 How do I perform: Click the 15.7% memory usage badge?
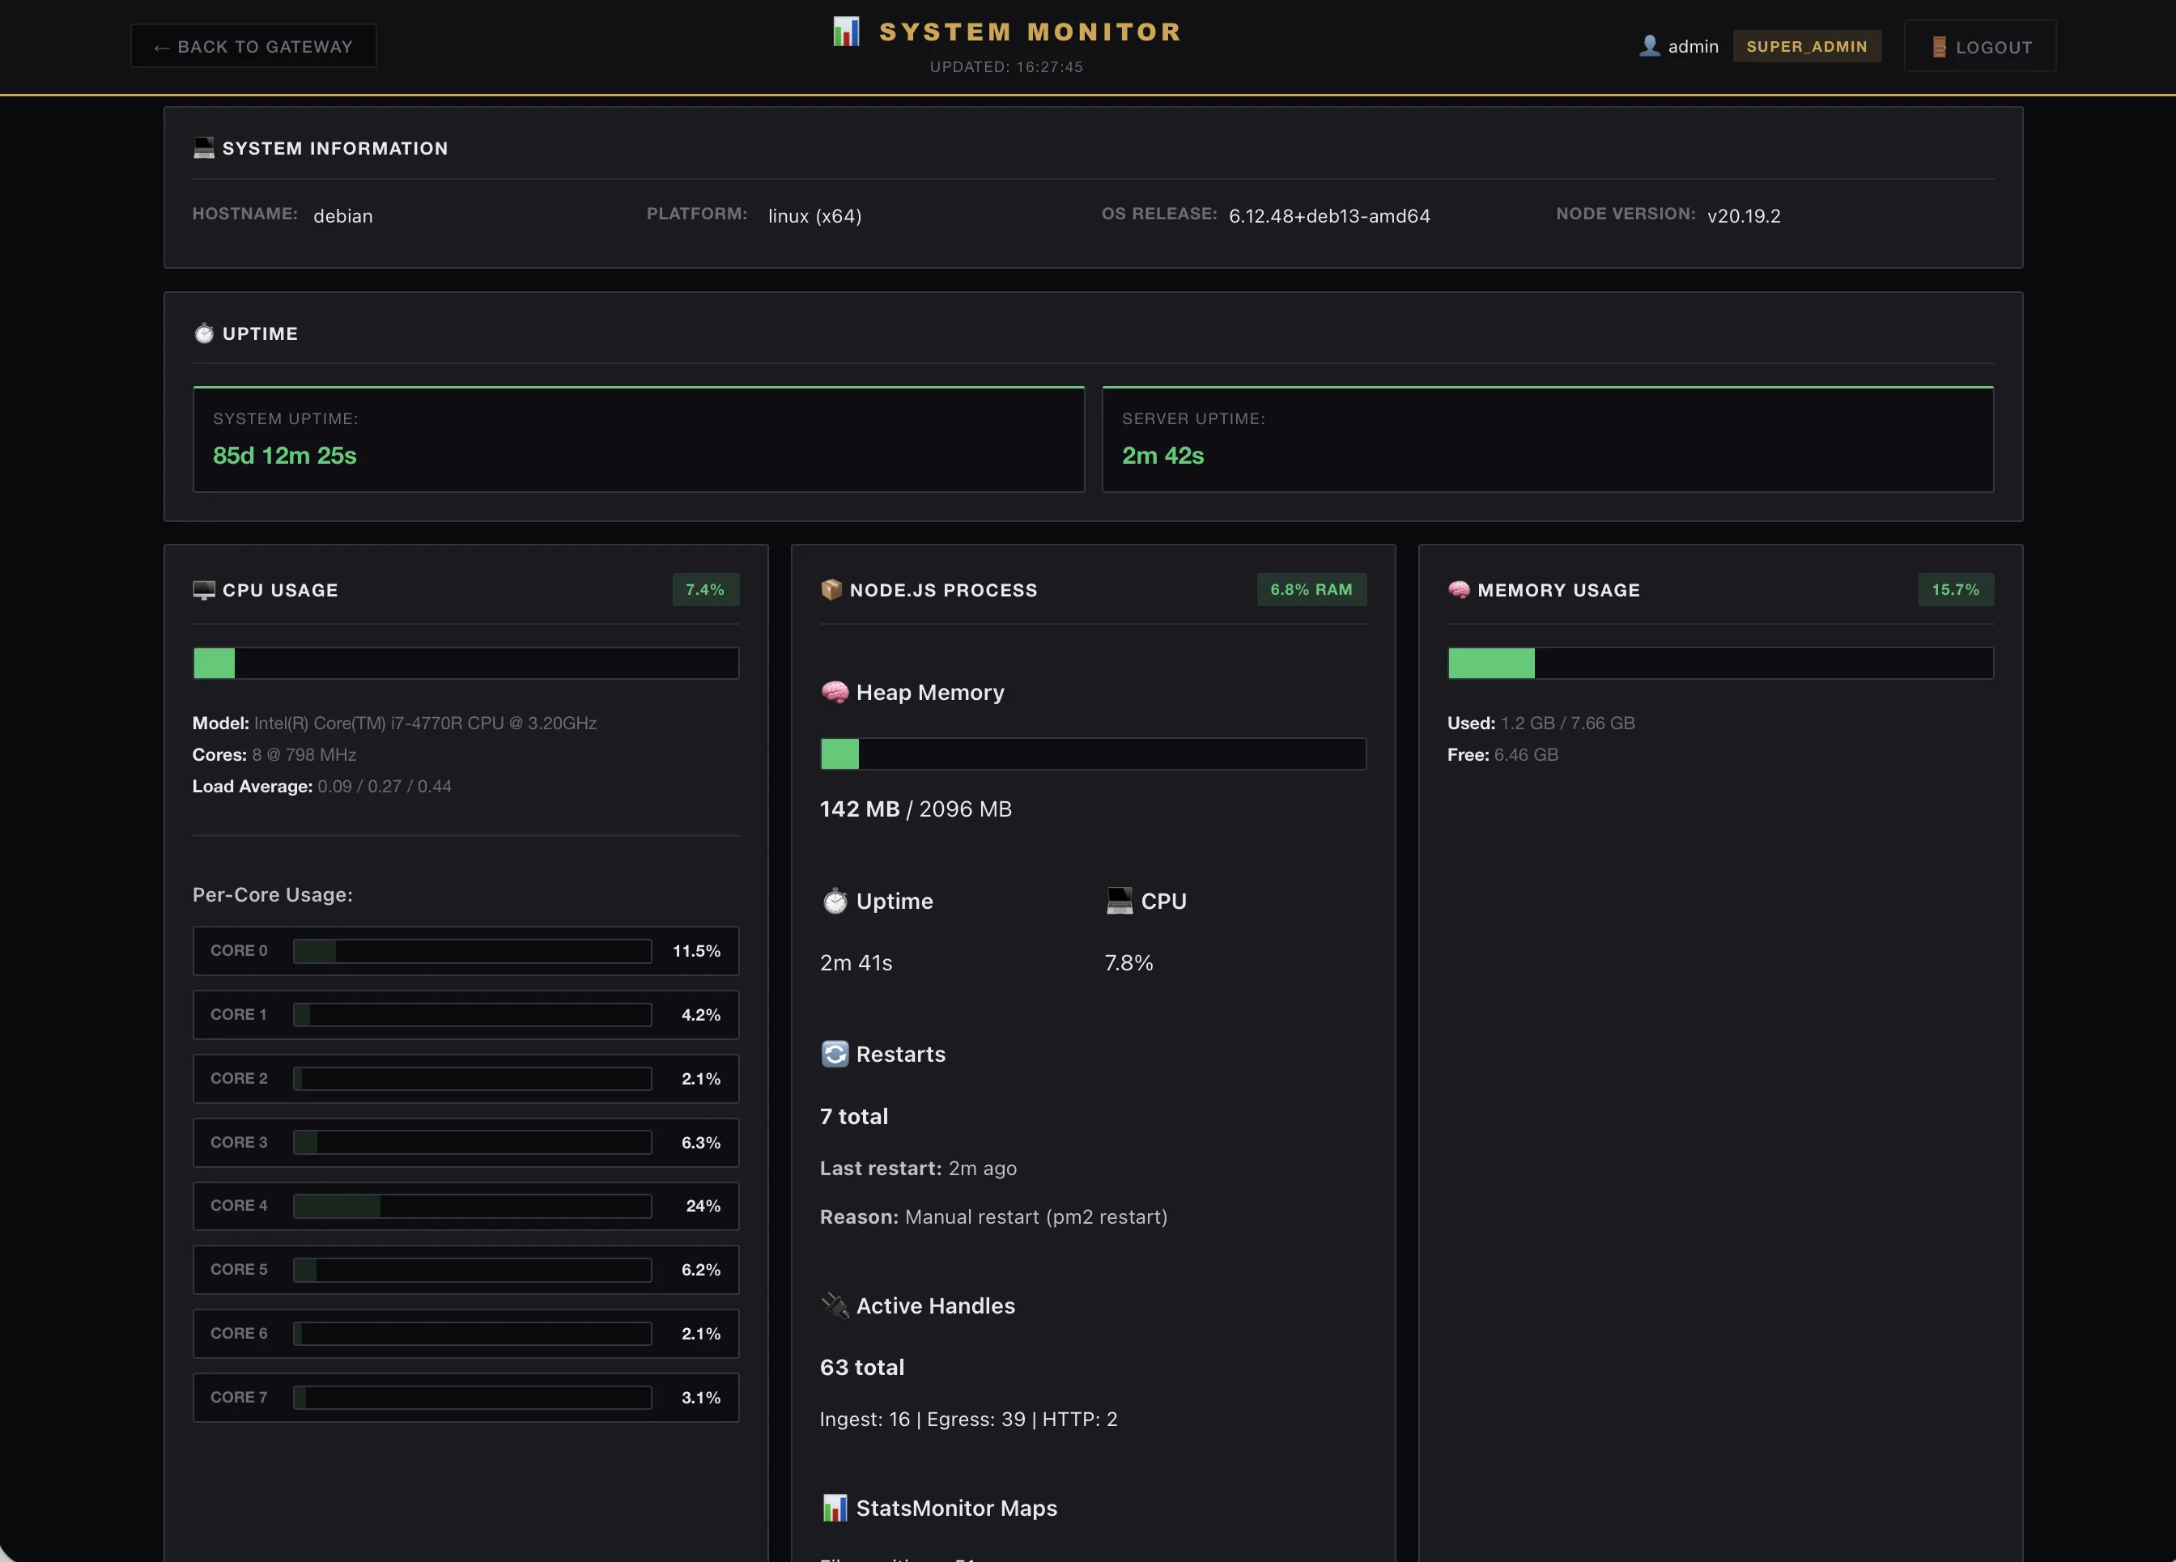click(x=1955, y=590)
